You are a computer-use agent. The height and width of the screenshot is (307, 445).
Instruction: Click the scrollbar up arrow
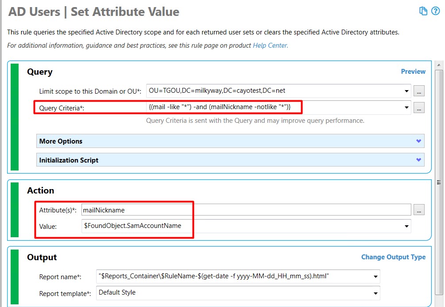click(439, 65)
